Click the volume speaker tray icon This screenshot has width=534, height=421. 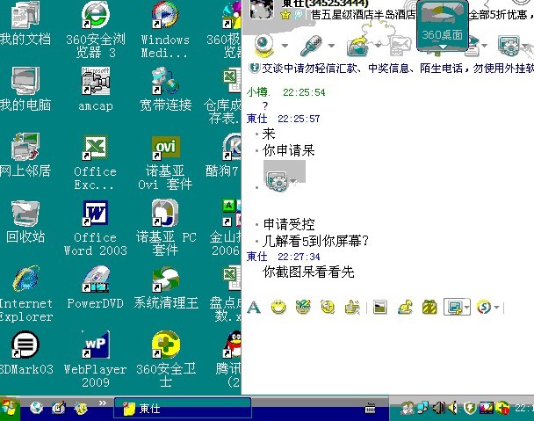click(452, 408)
